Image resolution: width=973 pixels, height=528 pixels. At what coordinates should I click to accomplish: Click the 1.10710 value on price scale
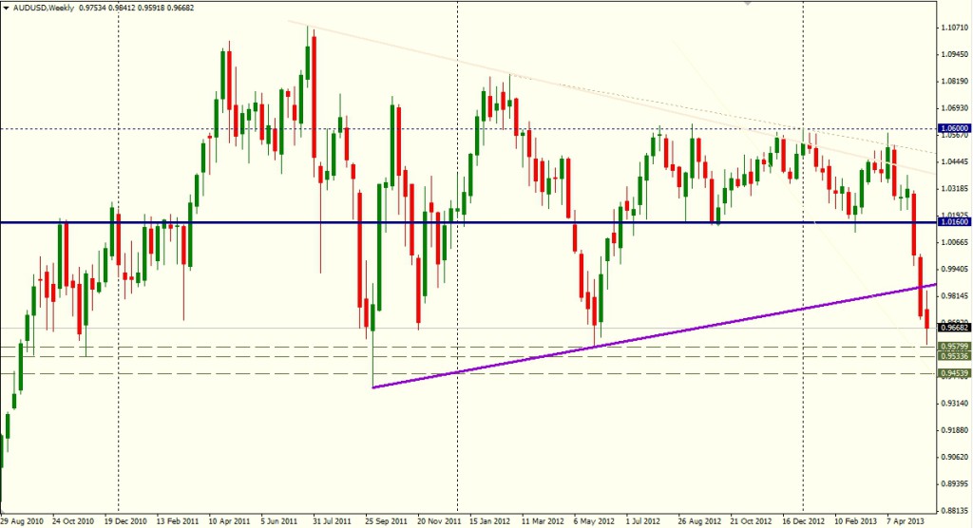(x=953, y=28)
